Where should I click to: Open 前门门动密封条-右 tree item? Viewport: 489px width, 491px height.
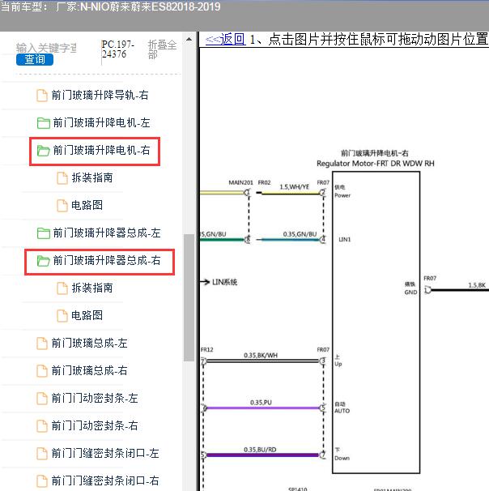pos(95,425)
